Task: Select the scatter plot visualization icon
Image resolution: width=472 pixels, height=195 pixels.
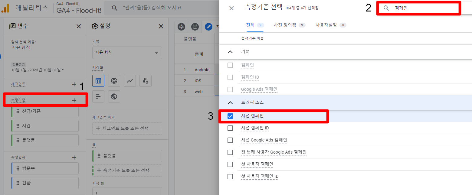Action: [x=146, y=81]
